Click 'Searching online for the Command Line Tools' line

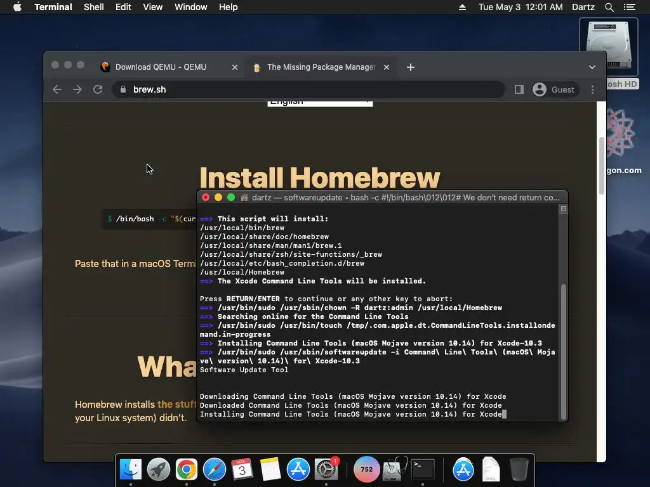pyautogui.click(x=313, y=316)
